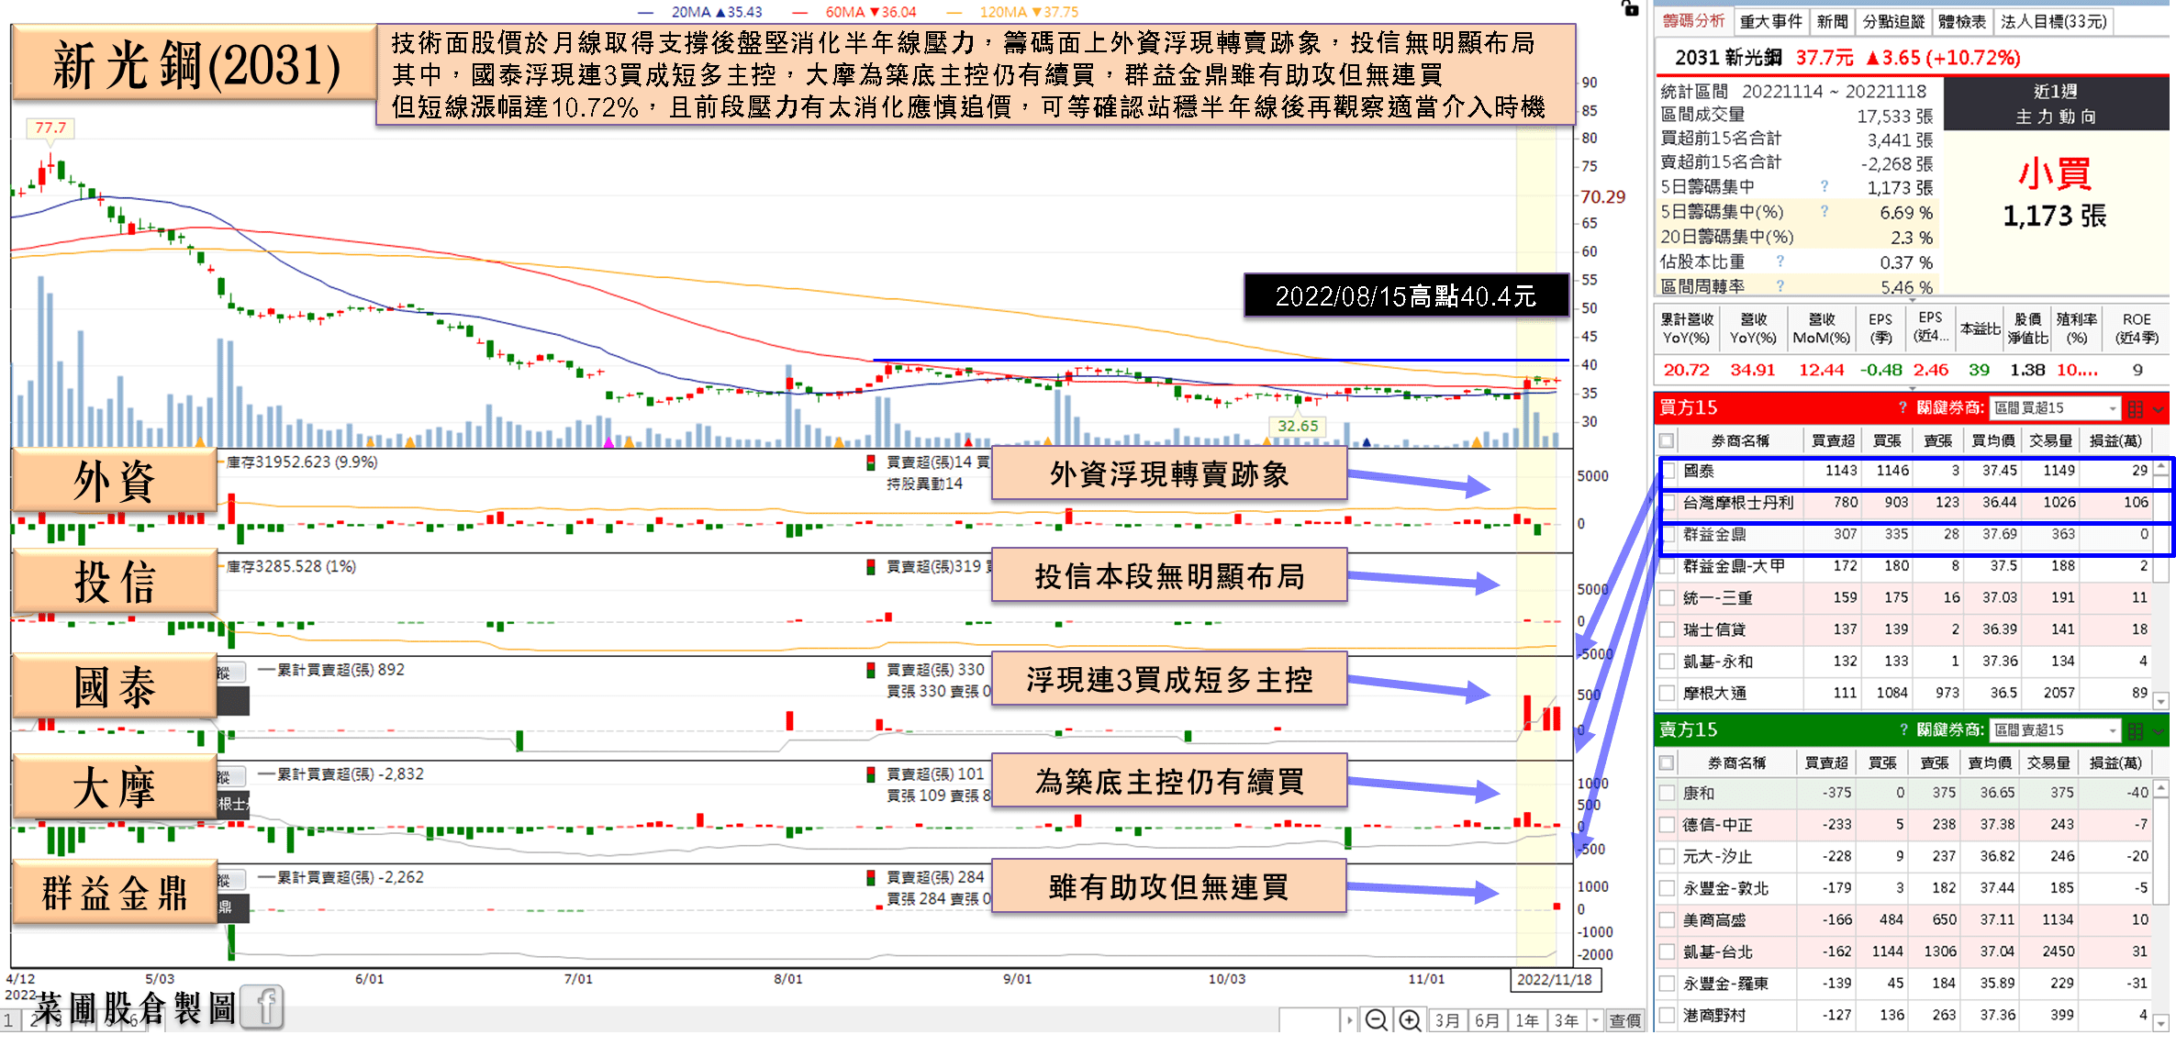This screenshot has width=2176, height=1057.
Task: Select the 凱基-永和 broker row
Action: click(x=1903, y=662)
